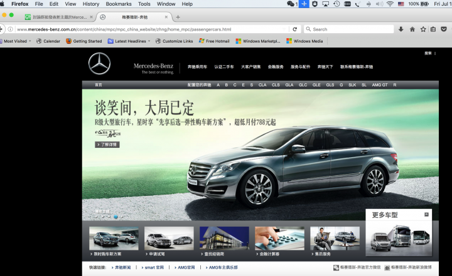
Task: Click the 查找经销商 building thumbnail
Action: coord(224,238)
